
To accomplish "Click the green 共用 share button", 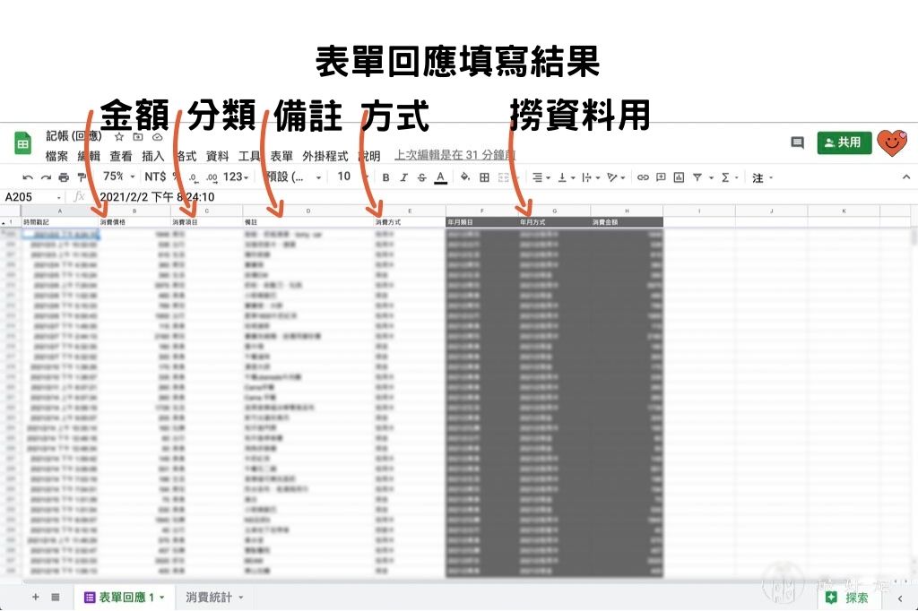I will [x=844, y=142].
